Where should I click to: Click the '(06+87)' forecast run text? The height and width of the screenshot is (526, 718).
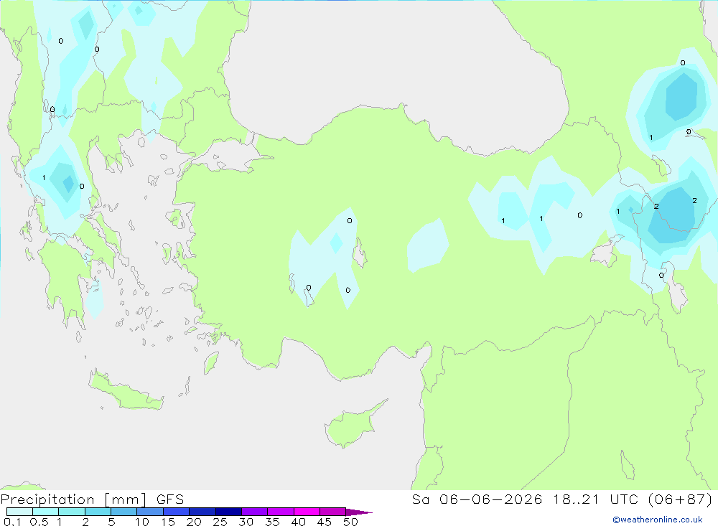[x=680, y=499]
